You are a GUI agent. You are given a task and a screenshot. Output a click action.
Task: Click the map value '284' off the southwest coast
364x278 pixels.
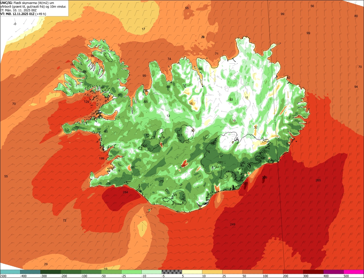click(125, 192)
